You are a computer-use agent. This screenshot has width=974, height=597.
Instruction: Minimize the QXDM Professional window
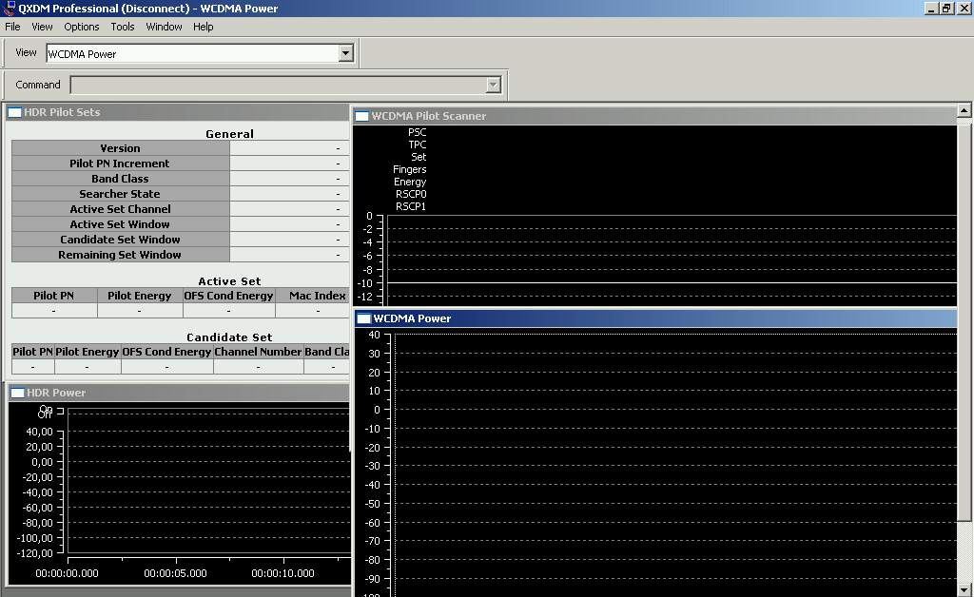931,8
